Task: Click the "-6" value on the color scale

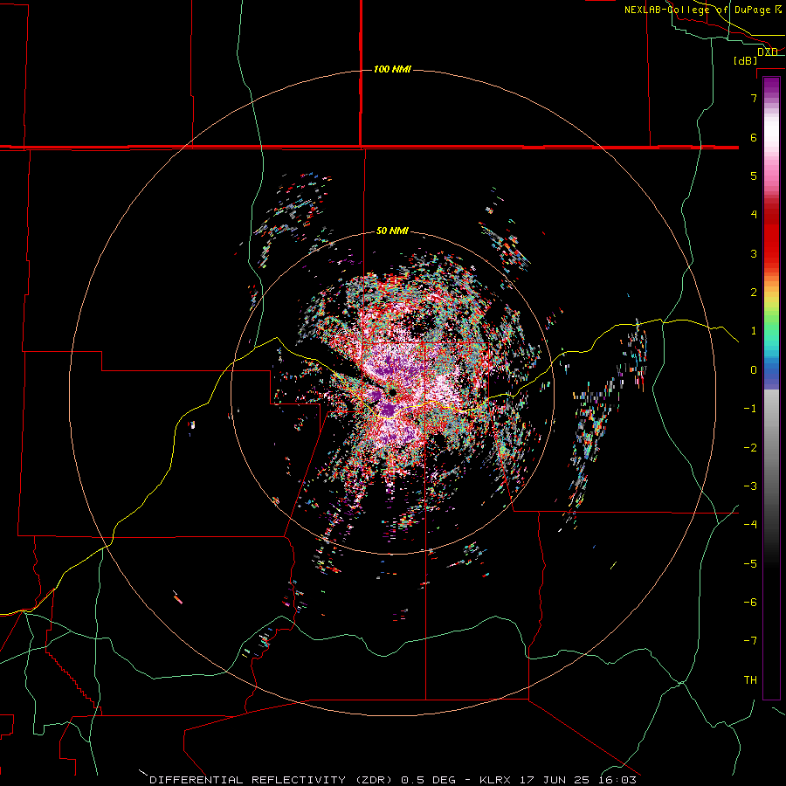Action: (750, 603)
